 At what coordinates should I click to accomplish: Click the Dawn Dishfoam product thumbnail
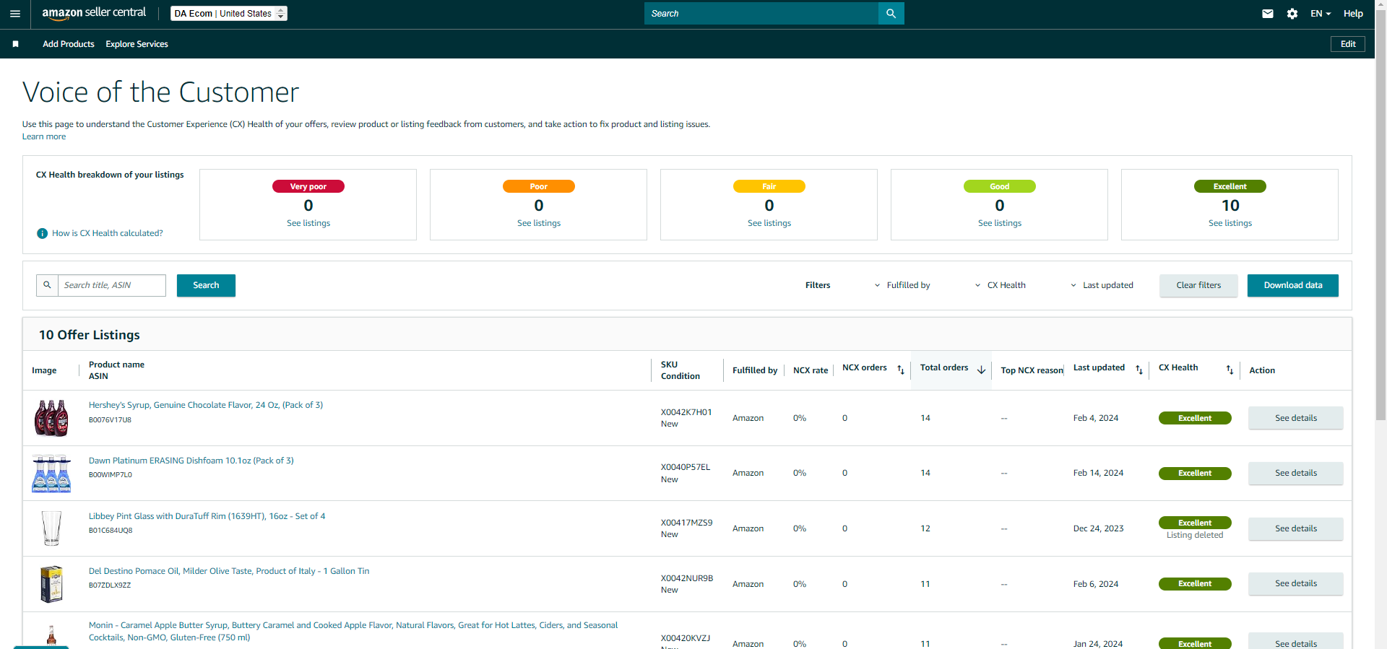pos(51,474)
